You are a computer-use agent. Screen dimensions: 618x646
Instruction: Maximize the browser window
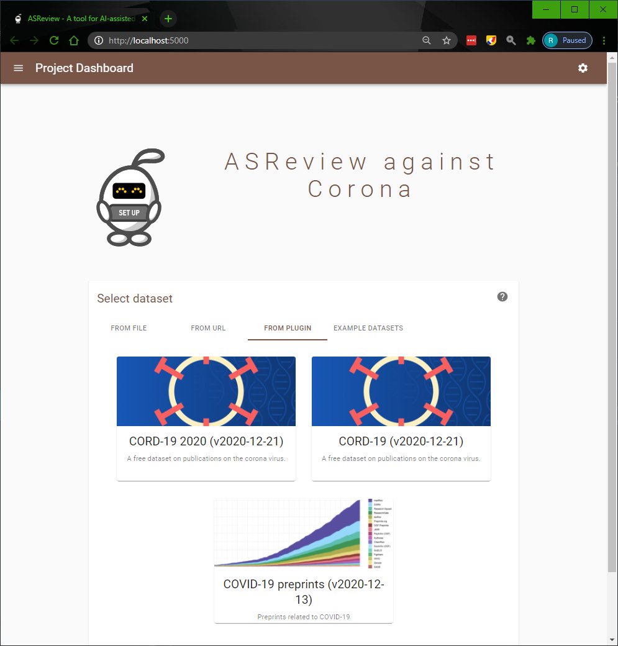[575, 9]
